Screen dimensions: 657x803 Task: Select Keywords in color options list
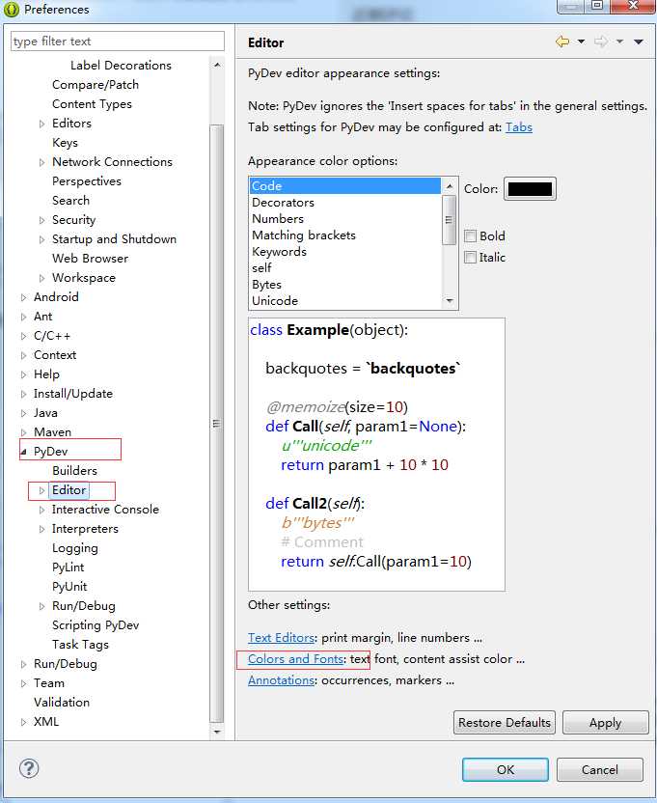pos(344,252)
